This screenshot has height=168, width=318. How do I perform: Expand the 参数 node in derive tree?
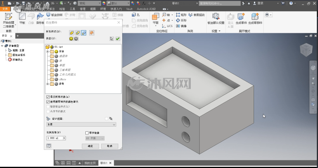pos(47,84)
